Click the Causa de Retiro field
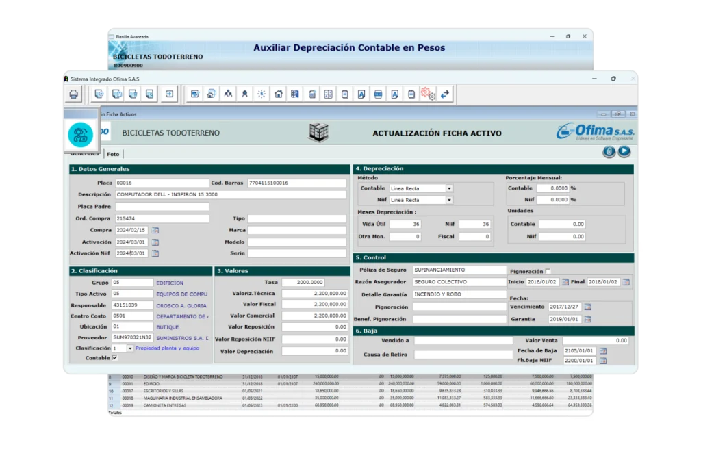Image resolution: width=701 pixels, height=449 pixels. [463, 355]
